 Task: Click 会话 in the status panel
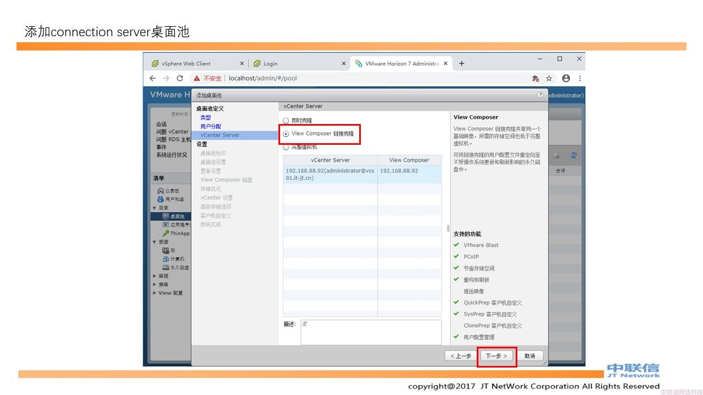tap(161, 125)
